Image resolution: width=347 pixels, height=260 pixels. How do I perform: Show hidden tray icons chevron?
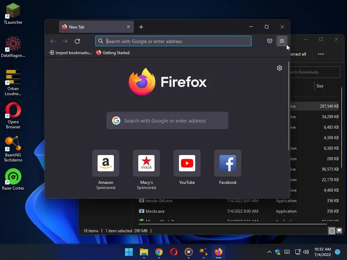pos(269,252)
